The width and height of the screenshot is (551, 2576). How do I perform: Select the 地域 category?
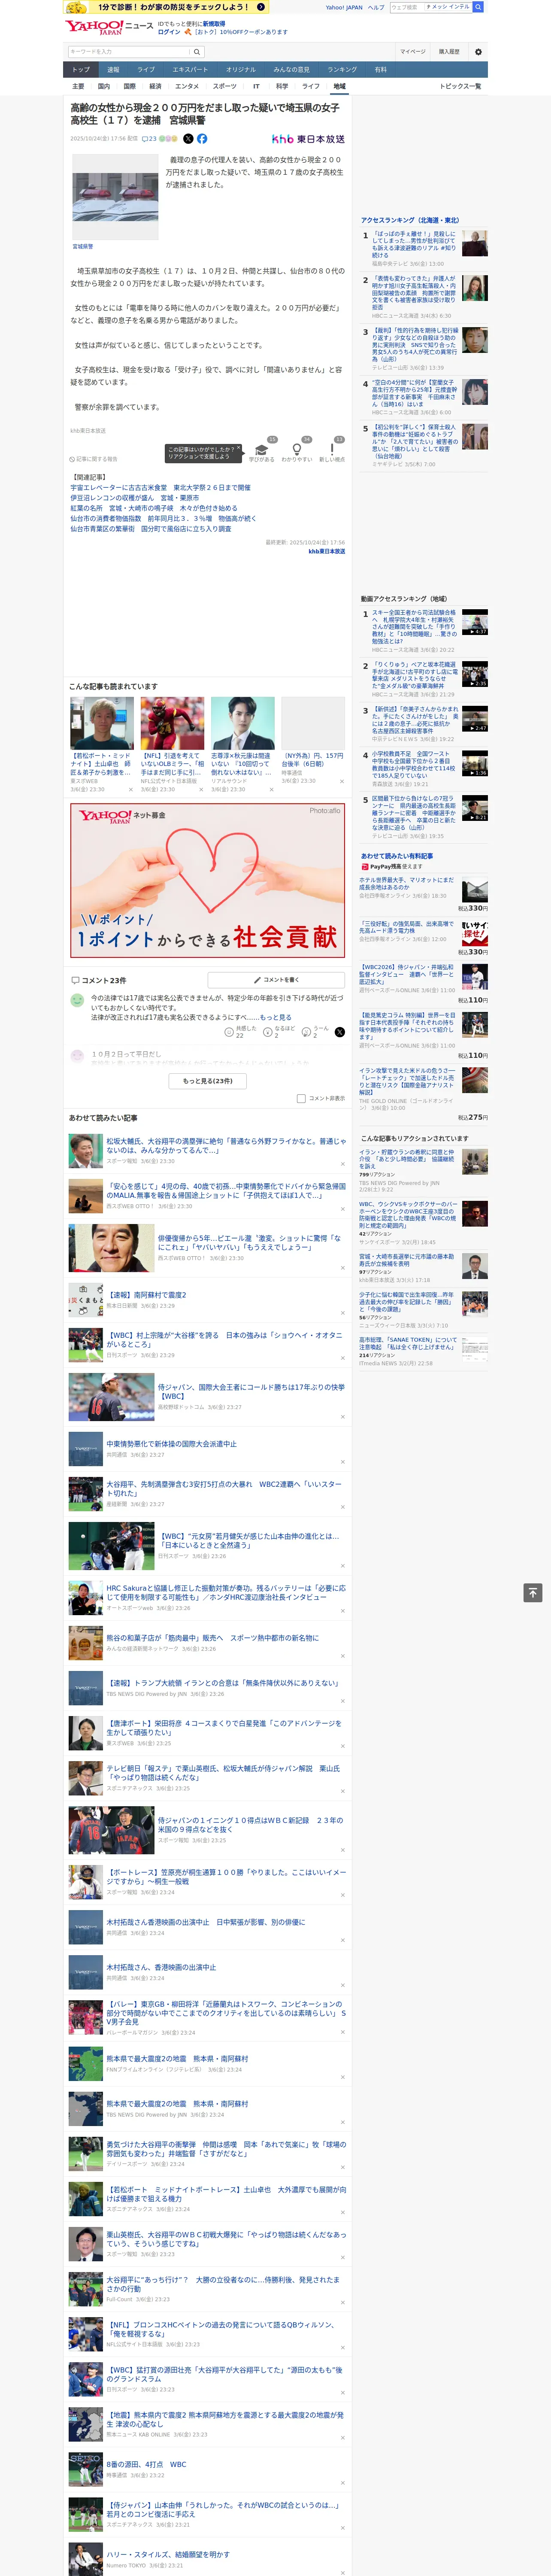coord(339,86)
